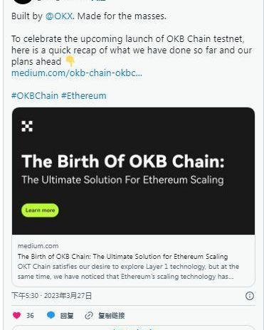
Task: Open the @OKX mention link
Action: click(x=59, y=16)
